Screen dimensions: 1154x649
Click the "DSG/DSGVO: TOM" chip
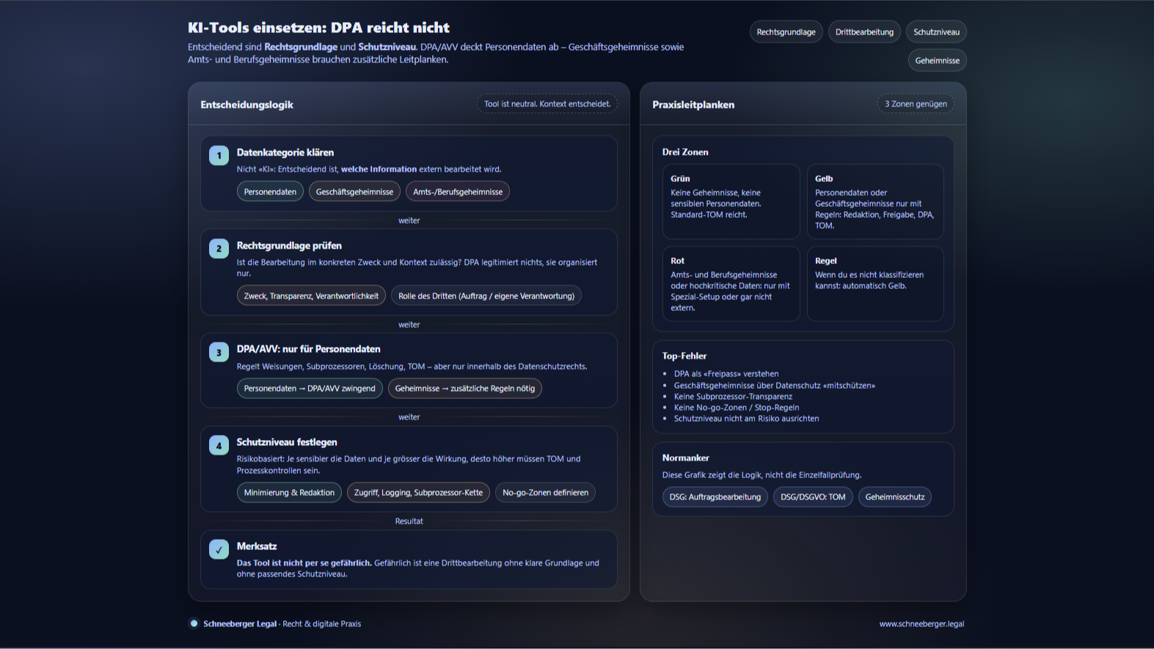813,496
